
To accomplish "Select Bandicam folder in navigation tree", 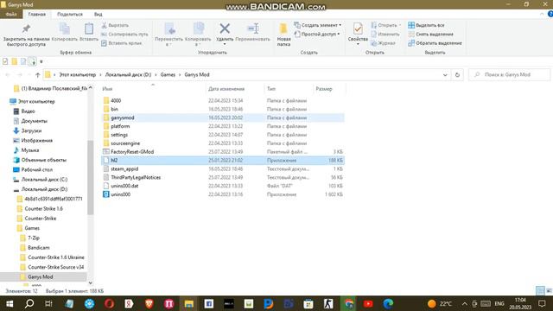I will (x=39, y=248).
